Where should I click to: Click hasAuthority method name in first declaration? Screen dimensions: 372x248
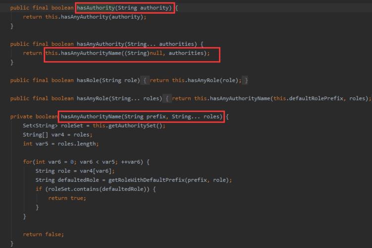tap(96, 8)
